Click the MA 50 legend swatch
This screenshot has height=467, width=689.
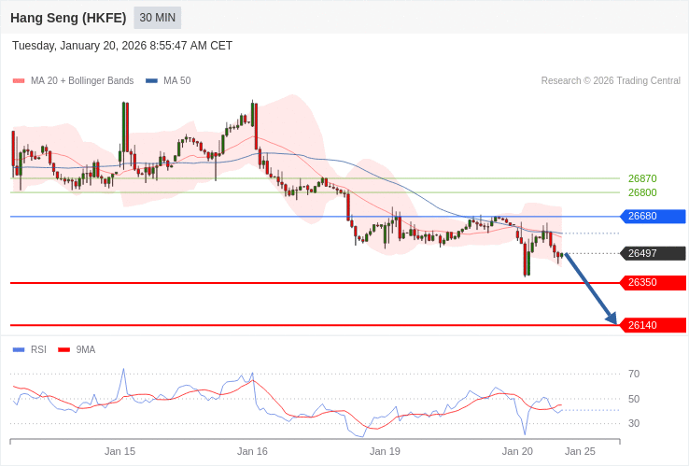point(151,81)
